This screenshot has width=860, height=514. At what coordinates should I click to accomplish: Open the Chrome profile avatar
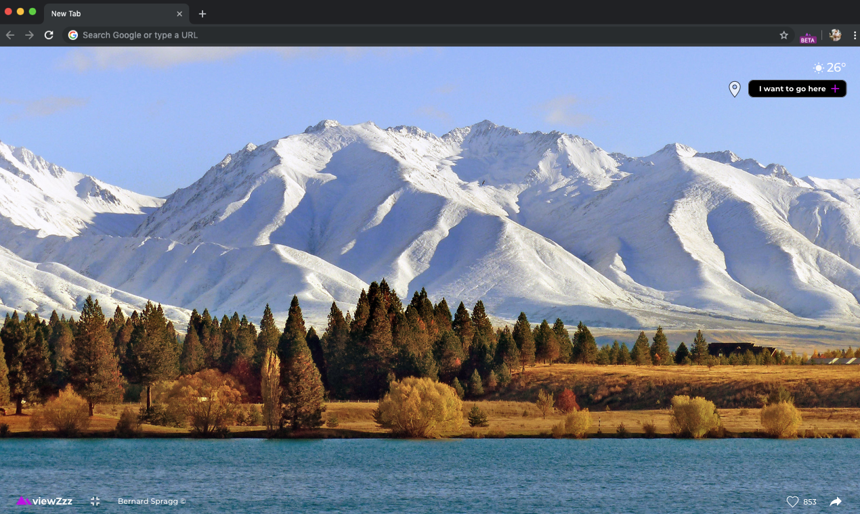click(x=834, y=35)
